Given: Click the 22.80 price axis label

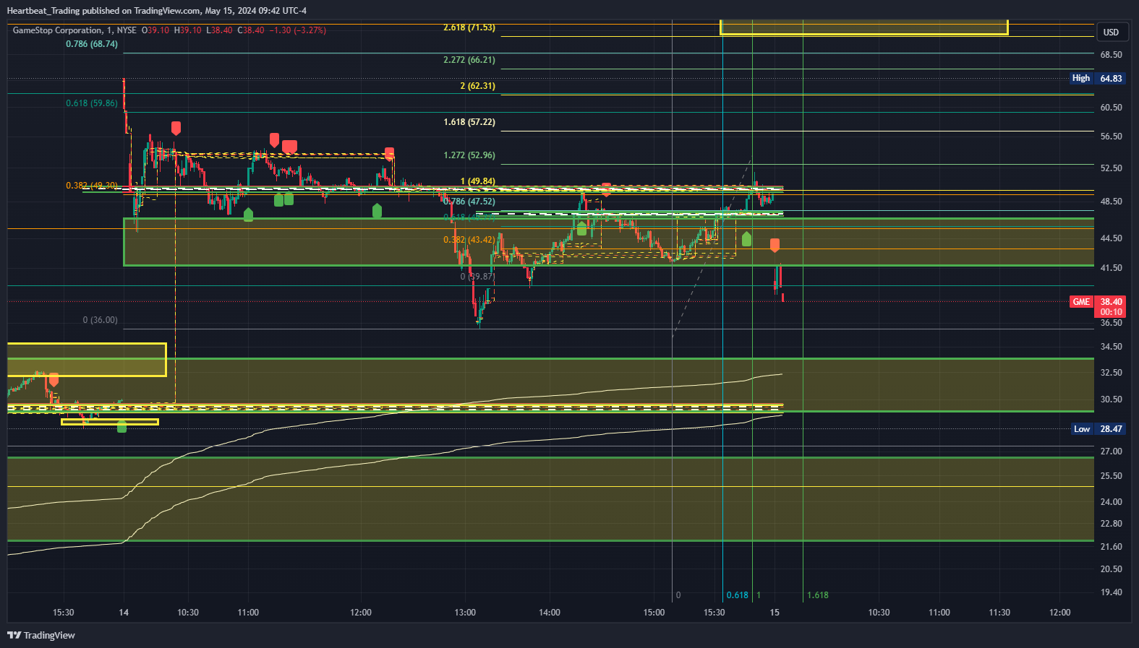Looking at the screenshot, I should (x=1111, y=524).
